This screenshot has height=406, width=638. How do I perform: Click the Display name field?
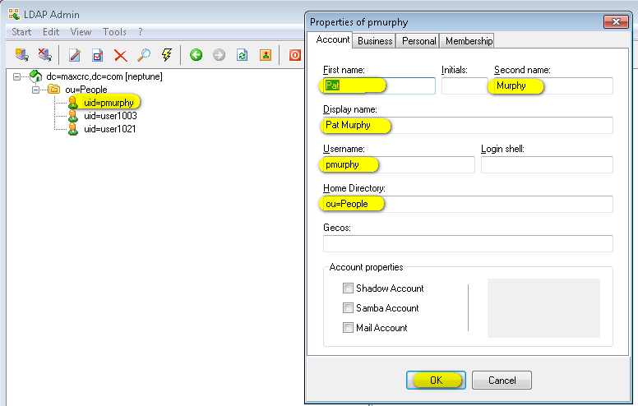pyautogui.click(x=468, y=125)
